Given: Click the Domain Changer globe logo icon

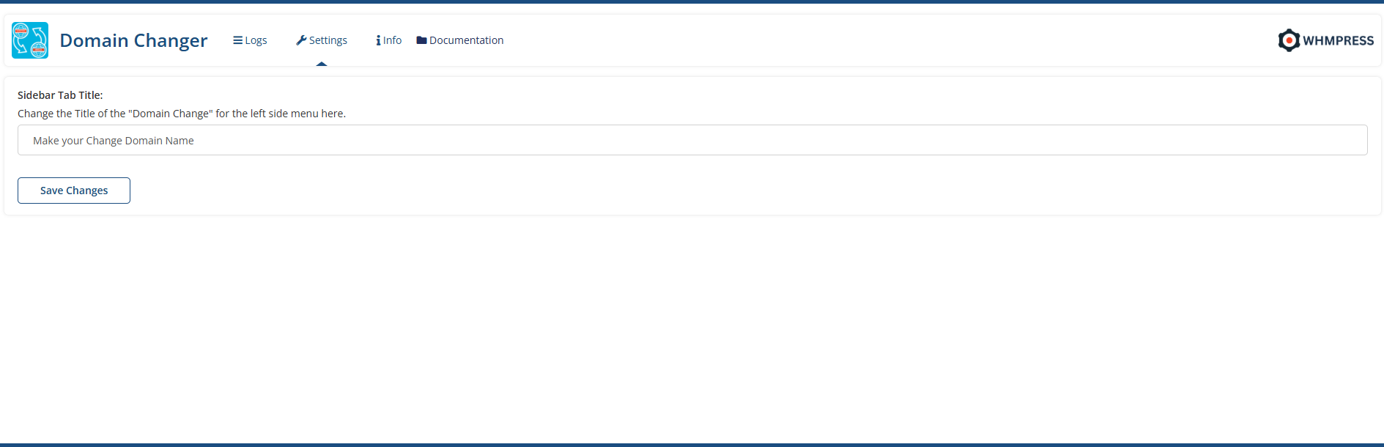Looking at the screenshot, I should tap(30, 40).
